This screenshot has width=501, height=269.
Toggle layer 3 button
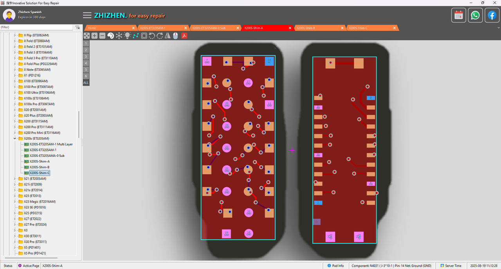(x=86, y=56)
